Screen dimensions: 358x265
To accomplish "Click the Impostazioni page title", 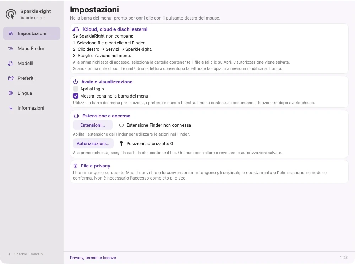I will [x=94, y=10].
